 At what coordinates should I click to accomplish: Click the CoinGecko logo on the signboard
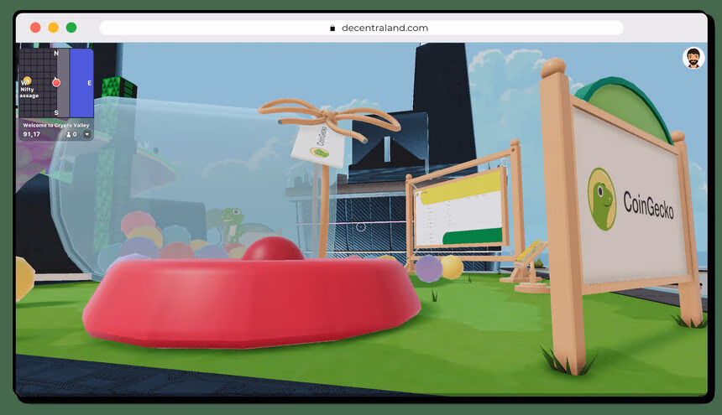[x=601, y=199]
